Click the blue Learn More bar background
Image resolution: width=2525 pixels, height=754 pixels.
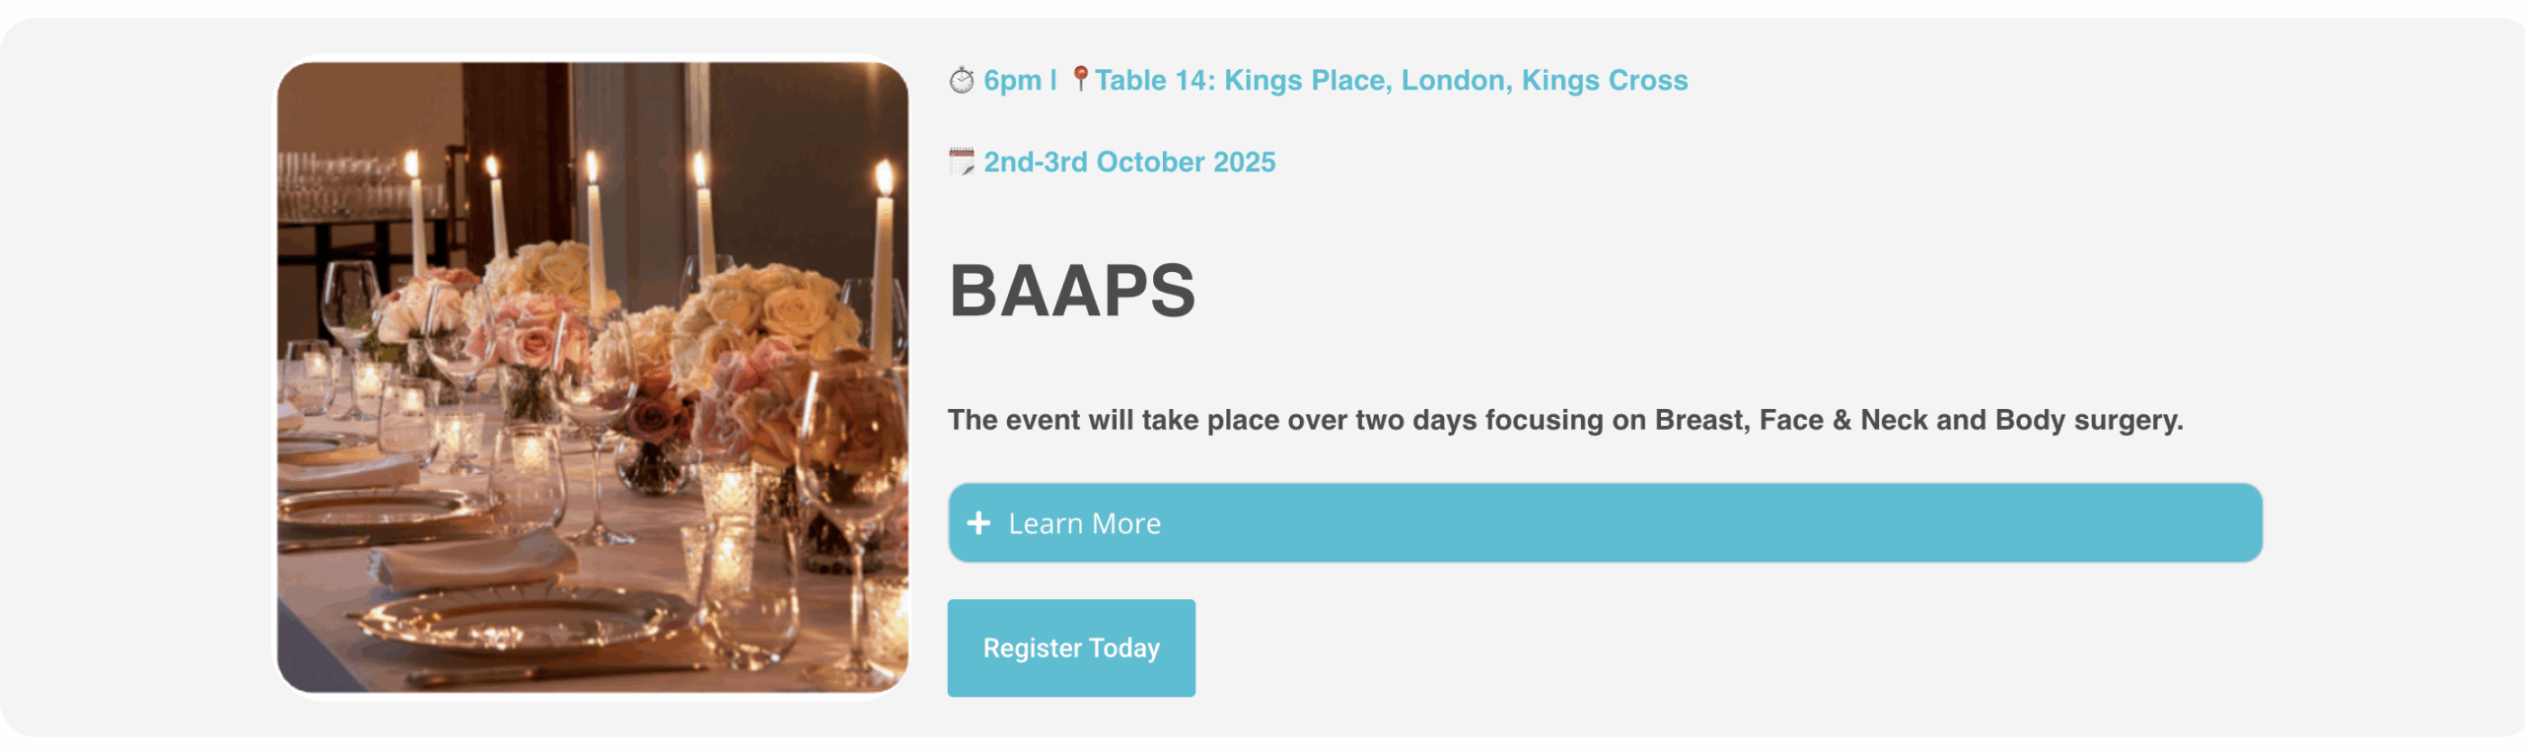pyautogui.click(x=1874, y=523)
